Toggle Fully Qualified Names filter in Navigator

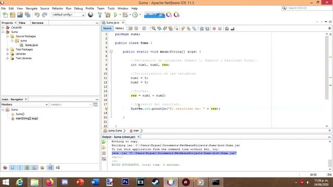43,168
